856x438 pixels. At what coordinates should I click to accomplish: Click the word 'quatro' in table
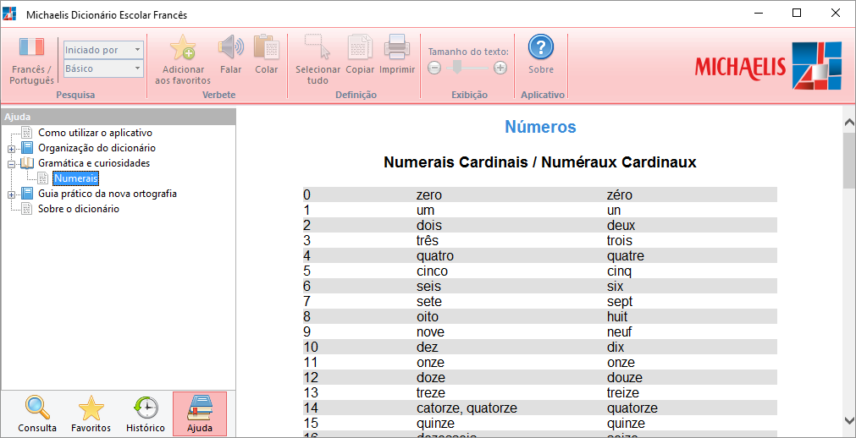[434, 256]
